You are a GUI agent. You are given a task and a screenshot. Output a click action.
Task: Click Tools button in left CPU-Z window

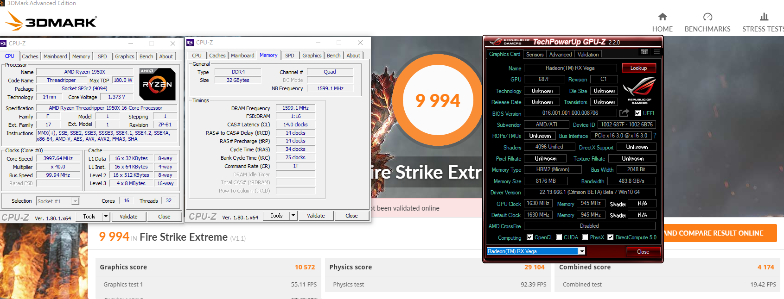(89, 217)
